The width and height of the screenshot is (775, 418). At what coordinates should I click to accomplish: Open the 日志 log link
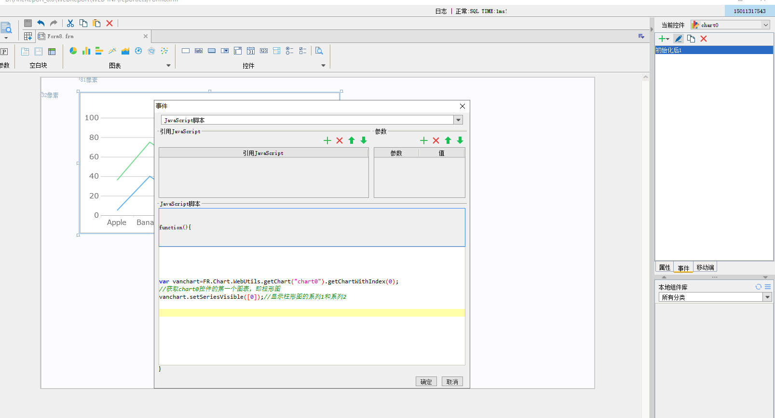(441, 11)
